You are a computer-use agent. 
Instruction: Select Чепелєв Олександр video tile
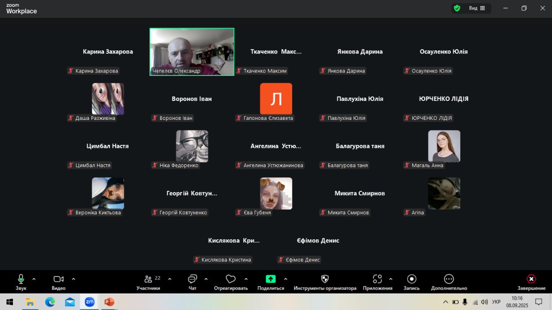coord(192,52)
